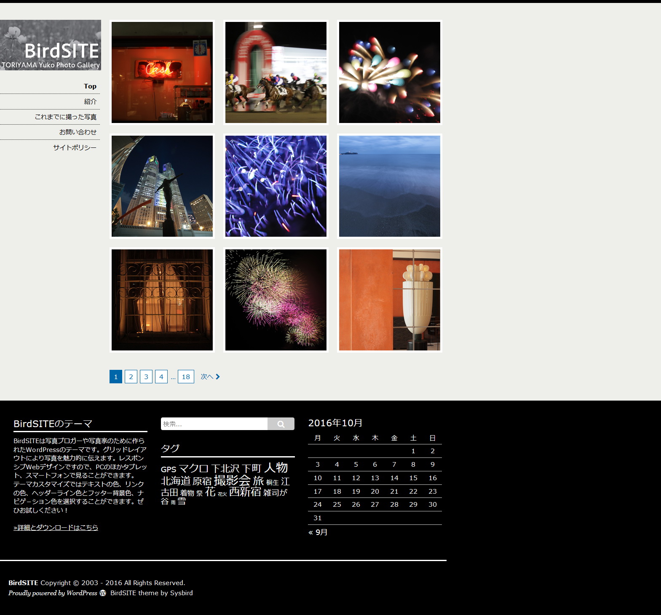Open the horse racing photo
661x615 pixels.
click(x=276, y=72)
